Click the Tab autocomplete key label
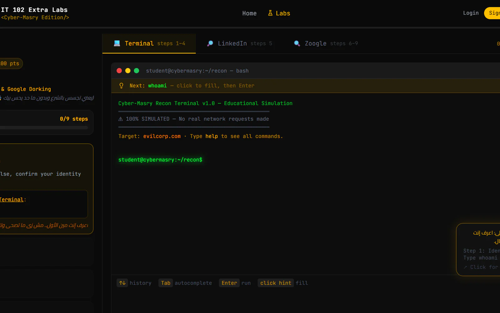 point(166,283)
